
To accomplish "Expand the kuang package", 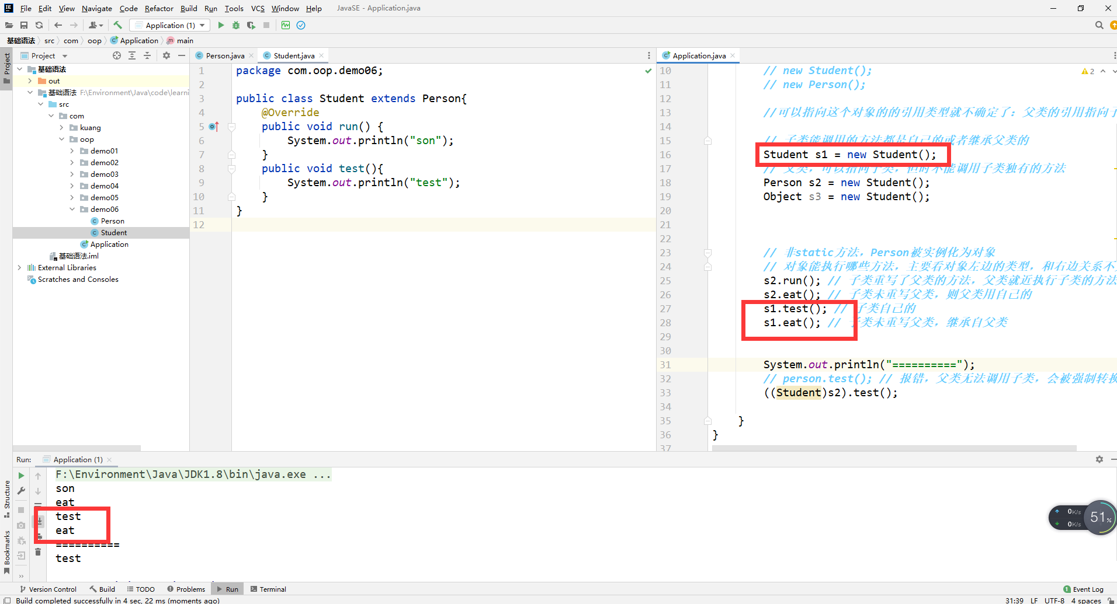I will (61, 128).
